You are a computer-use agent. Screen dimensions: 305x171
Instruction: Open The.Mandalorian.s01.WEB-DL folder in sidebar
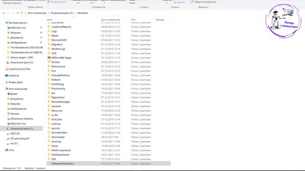[x=26, y=52]
